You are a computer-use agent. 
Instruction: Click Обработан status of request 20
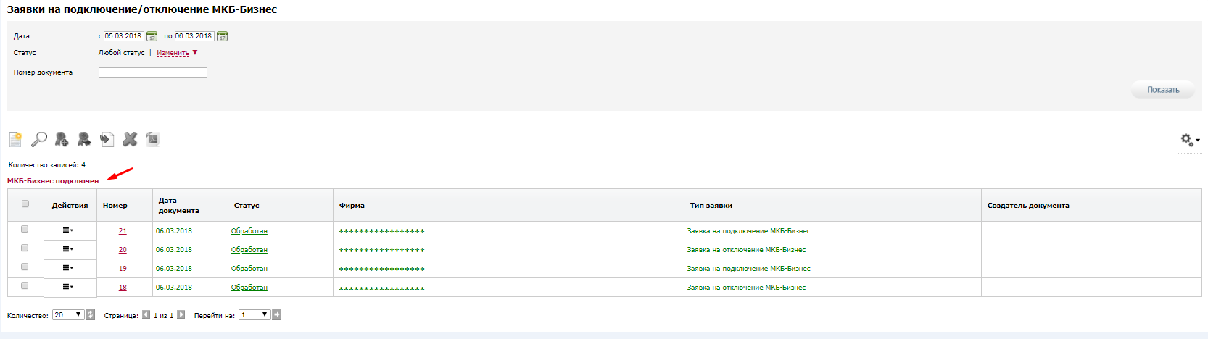pyautogui.click(x=249, y=250)
